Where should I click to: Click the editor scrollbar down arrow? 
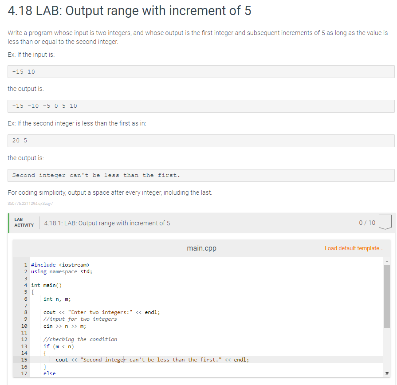click(387, 373)
